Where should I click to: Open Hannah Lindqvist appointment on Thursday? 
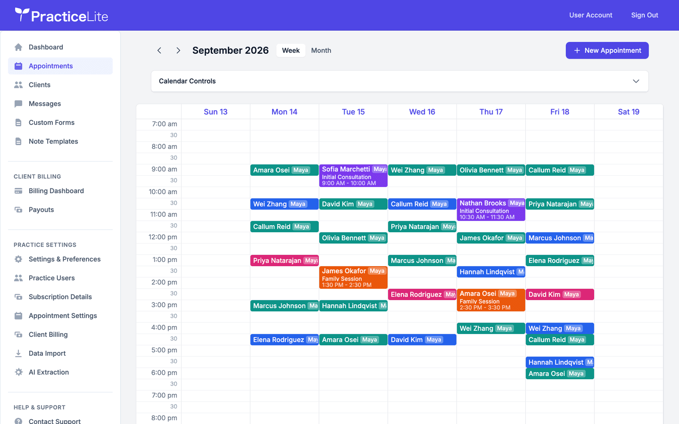[x=491, y=272]
